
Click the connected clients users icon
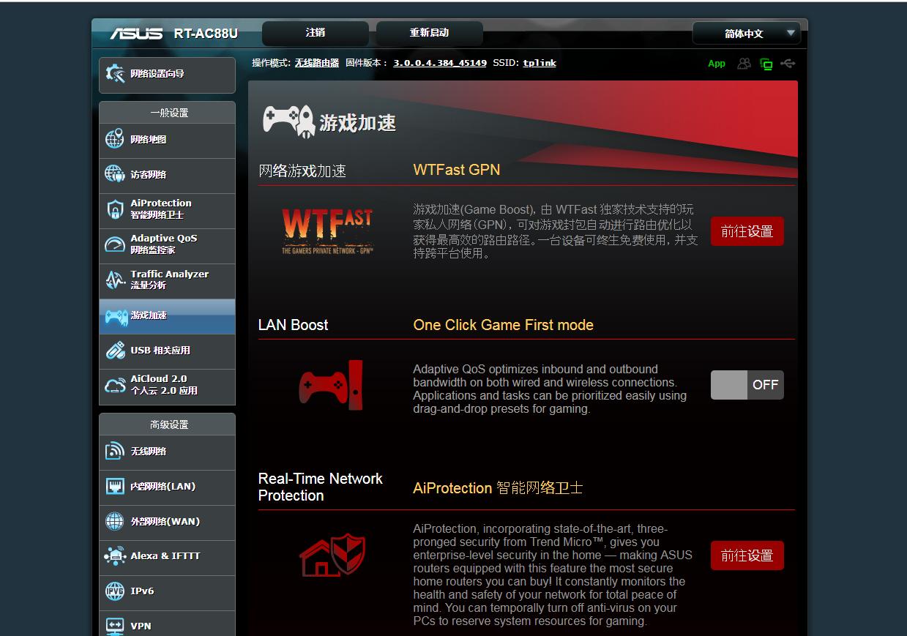coord(744,64)
